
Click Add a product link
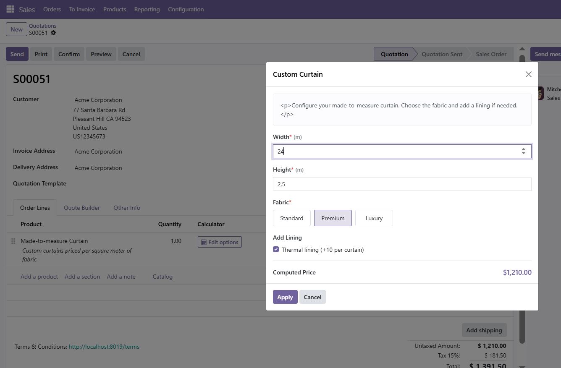[x=39, y=277]
